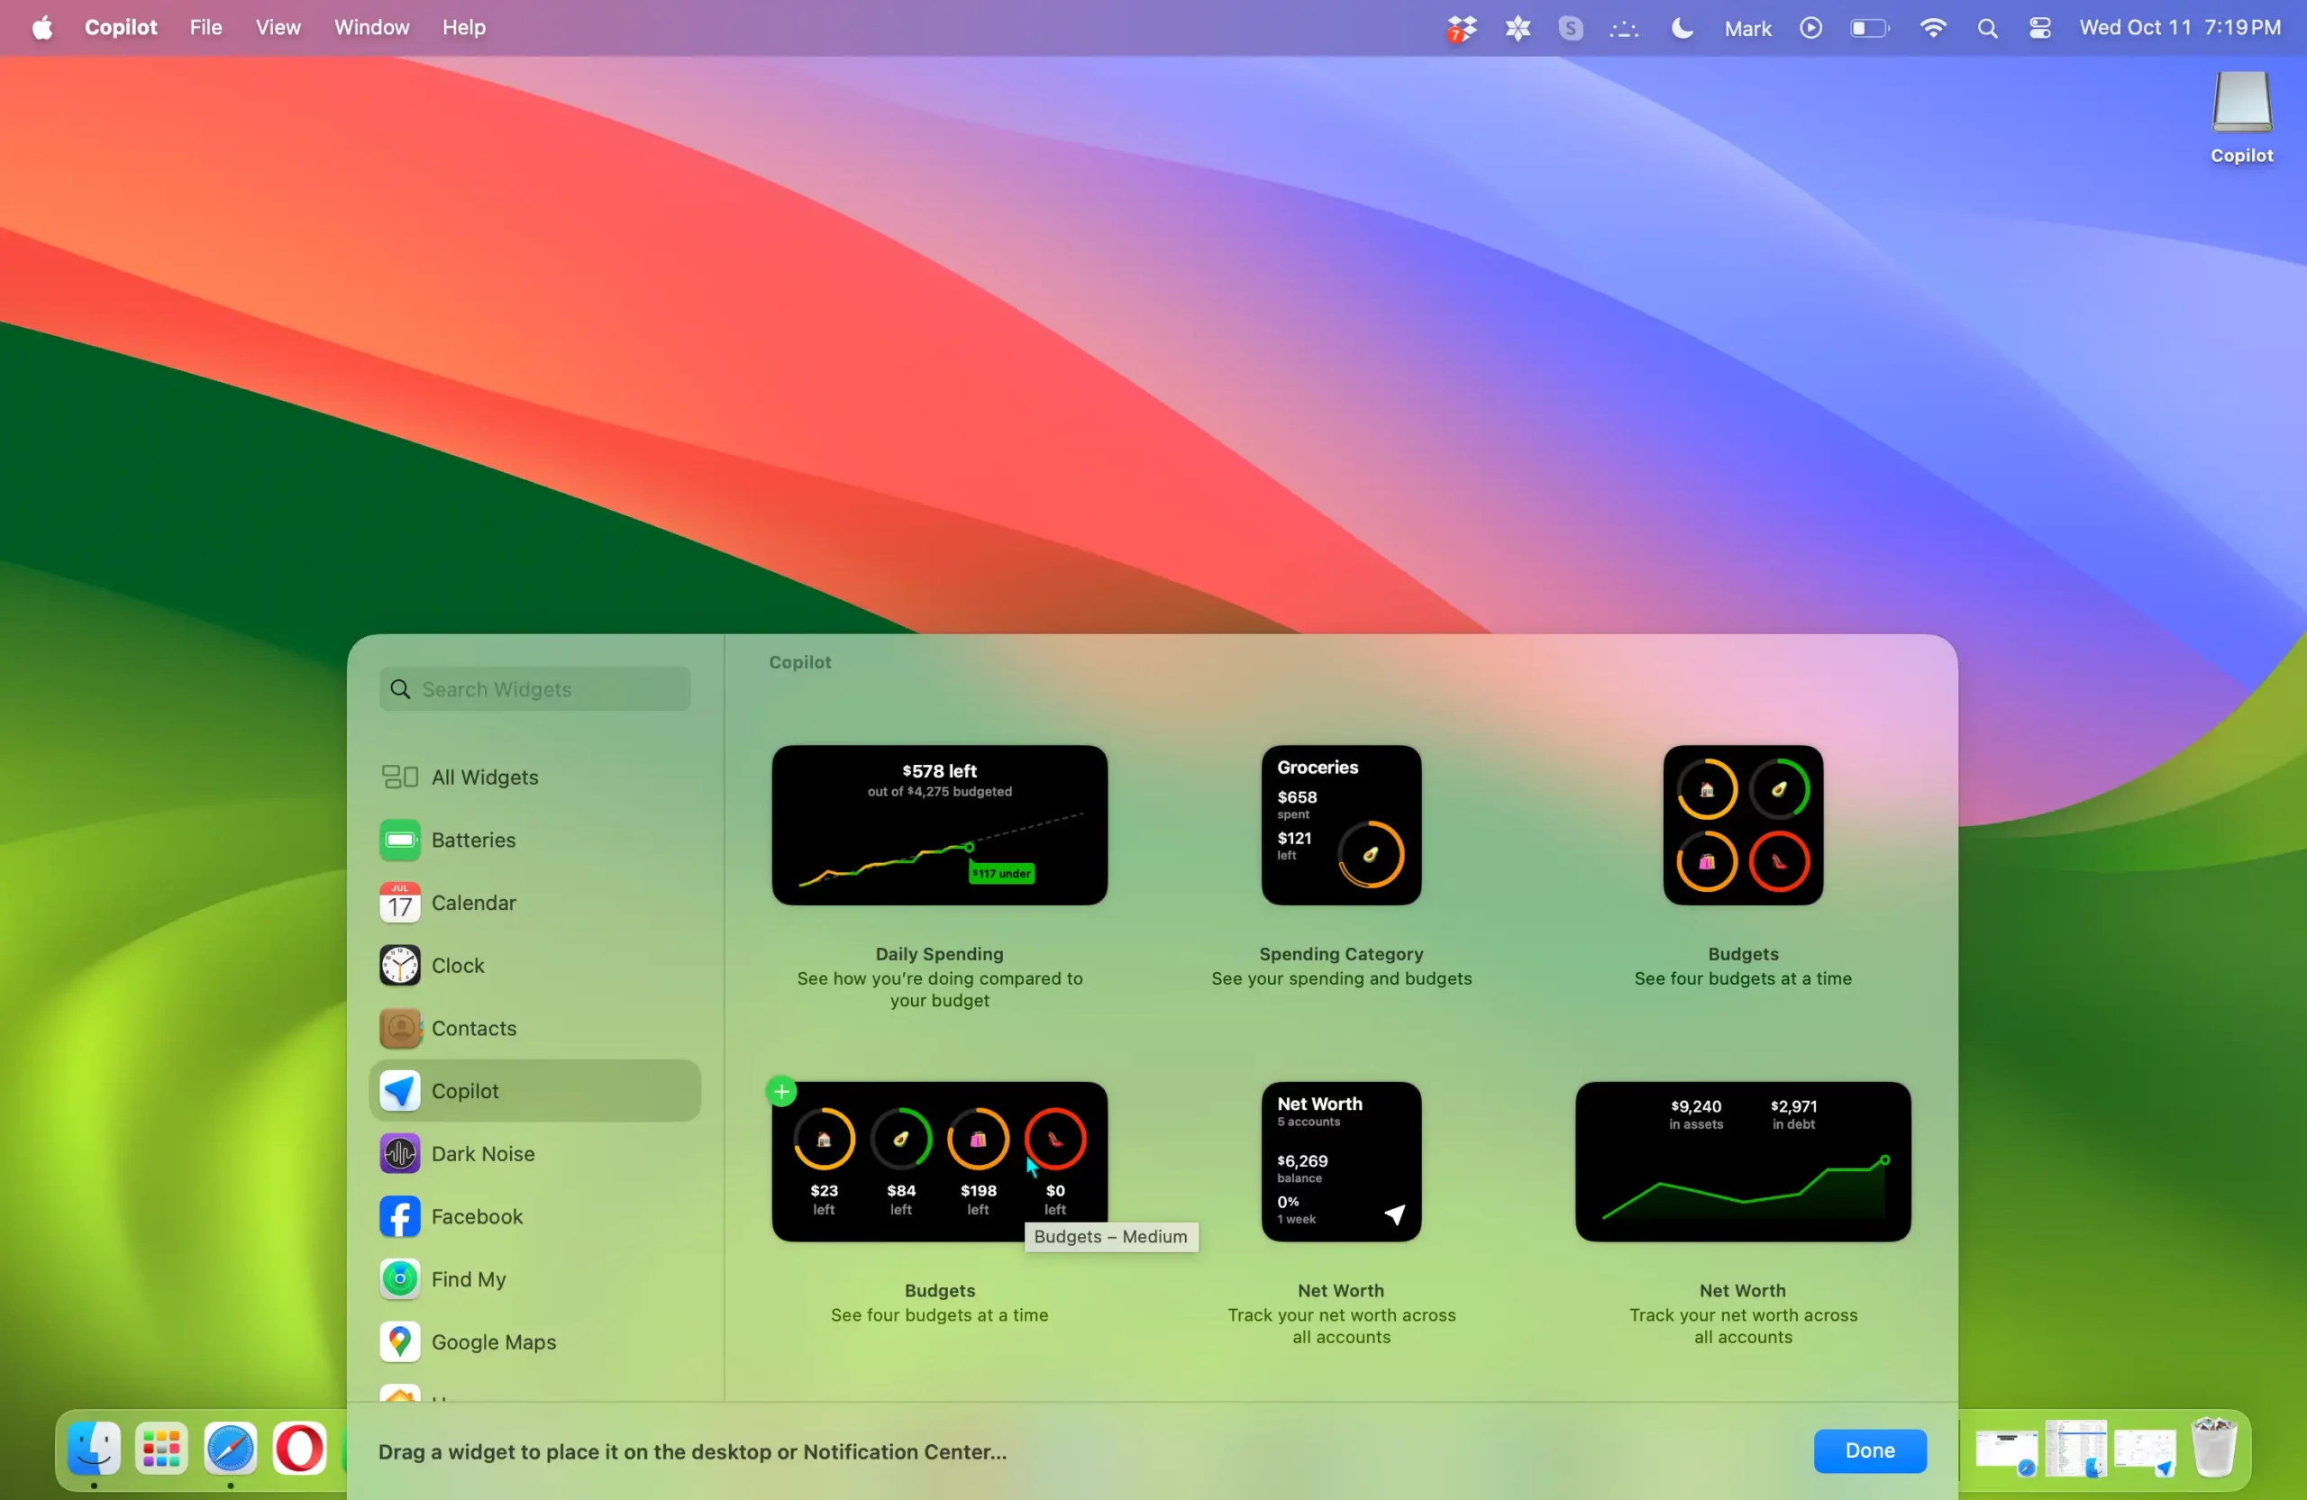
Task: Open the Trash in the Dock
Action: pyautogui.click(x=2213, y=1448)
